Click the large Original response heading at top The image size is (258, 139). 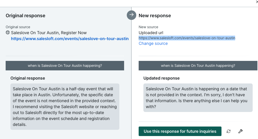pos(26,16)
